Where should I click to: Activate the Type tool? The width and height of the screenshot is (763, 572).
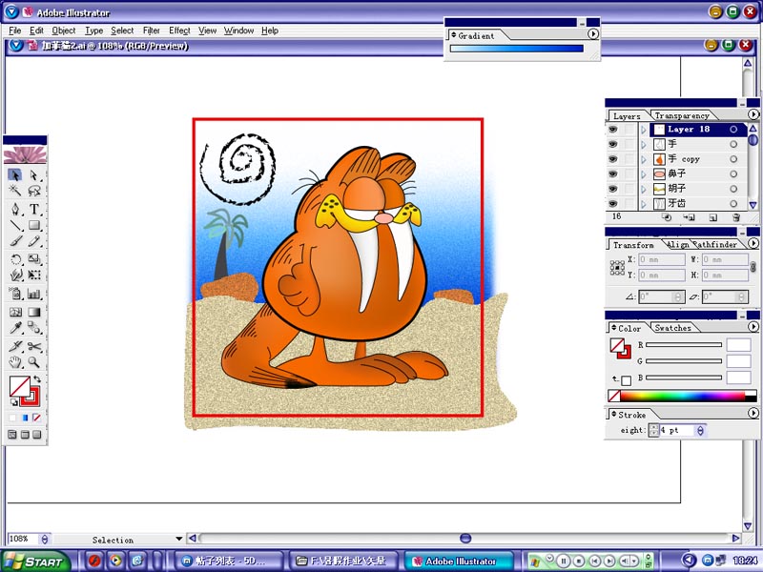tap(33, 209)
